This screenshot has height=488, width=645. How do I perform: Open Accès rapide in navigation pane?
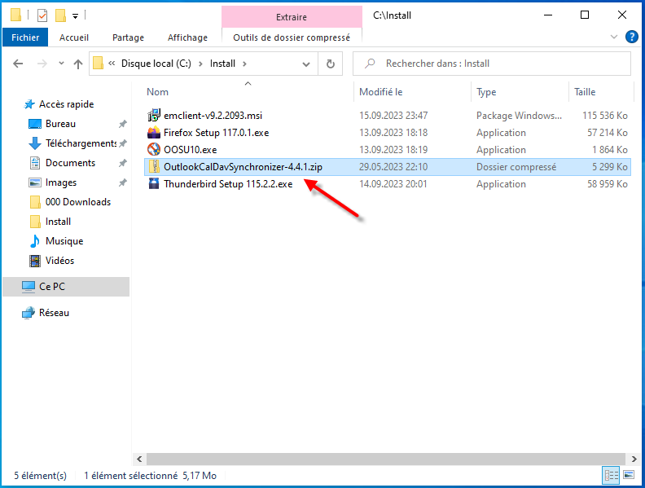[x=66, y=104]
